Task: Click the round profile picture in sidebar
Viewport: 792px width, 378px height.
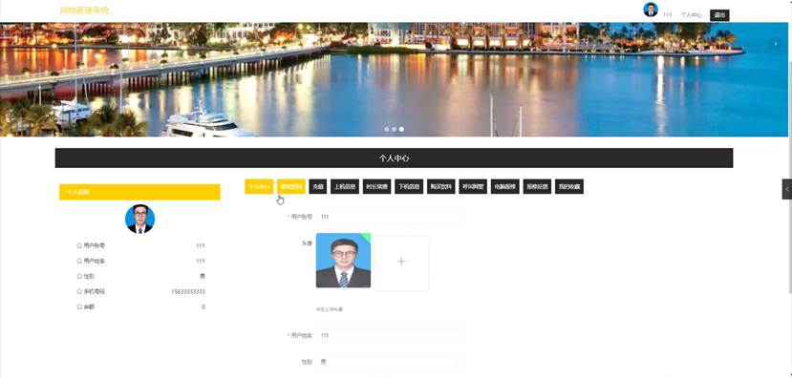Action: click(139, 219)
